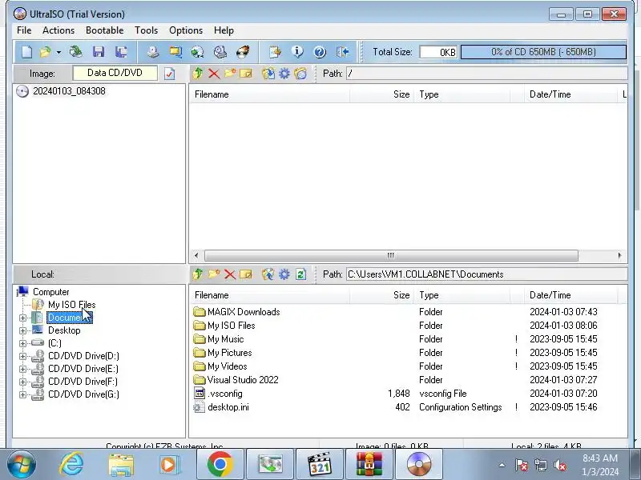Click the red X Delete icon in Local toolbar
The image size is (641, 480).
[230, 274]
